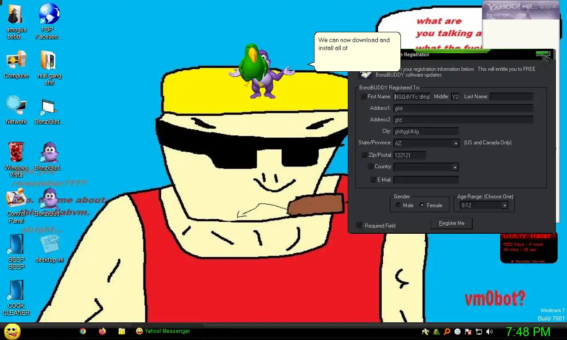This screenshot has width=567, height=340.
Task: Select the BEEP BEEP desktop icon
Action: coord(16,252)
